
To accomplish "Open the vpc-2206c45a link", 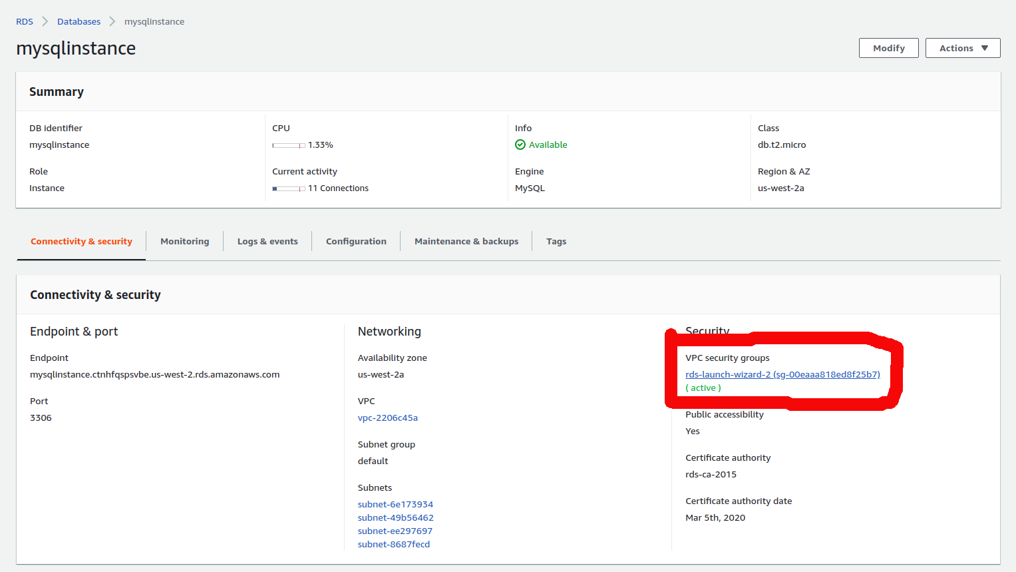I will tap(388, 418).
